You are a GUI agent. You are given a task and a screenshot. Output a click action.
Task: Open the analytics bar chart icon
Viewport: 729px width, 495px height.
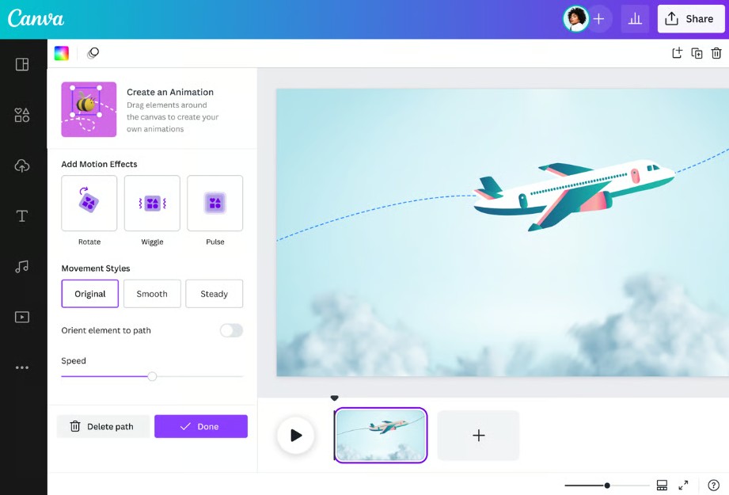coord(635,19)
